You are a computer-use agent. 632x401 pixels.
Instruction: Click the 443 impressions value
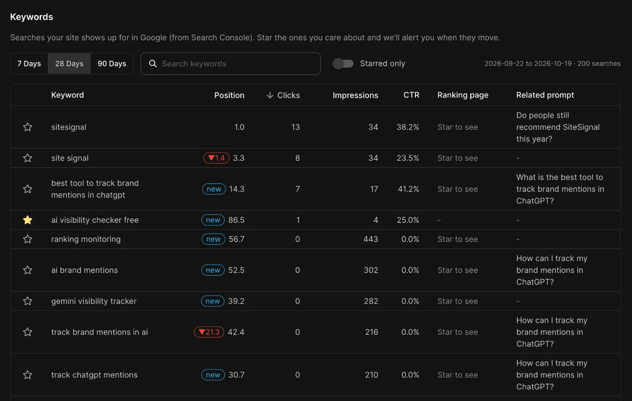click(370, 239)
